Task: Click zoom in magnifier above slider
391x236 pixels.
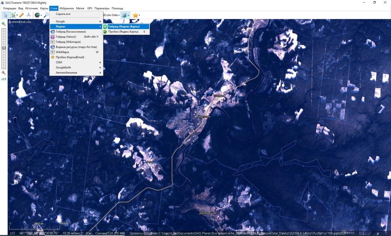Action: 4,24
